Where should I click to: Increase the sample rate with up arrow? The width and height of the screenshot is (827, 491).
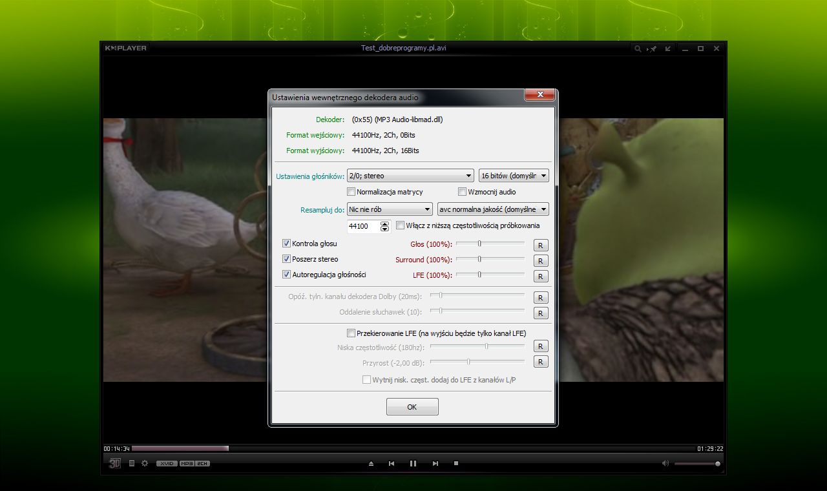tap(385, 224)
